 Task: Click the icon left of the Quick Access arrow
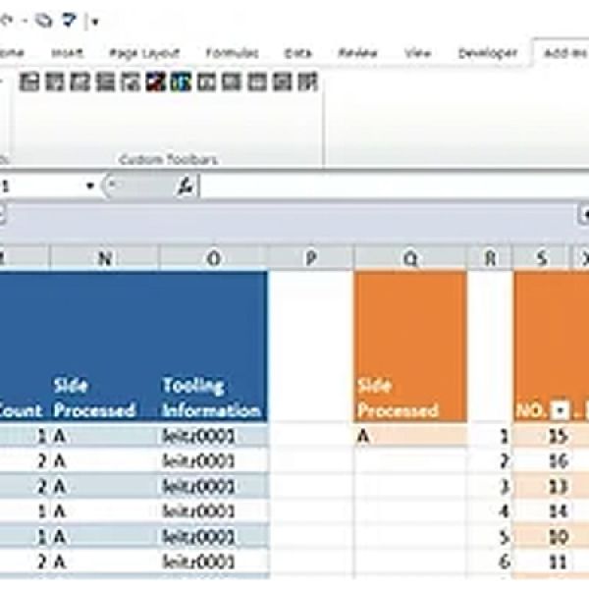(x=69, y=19)
